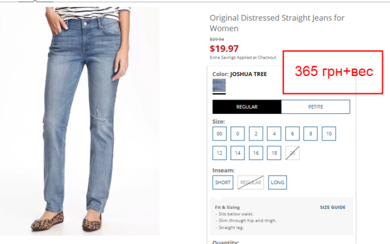Pick size 4
This screenshot has height=244, width=390.
pos(274,133)
